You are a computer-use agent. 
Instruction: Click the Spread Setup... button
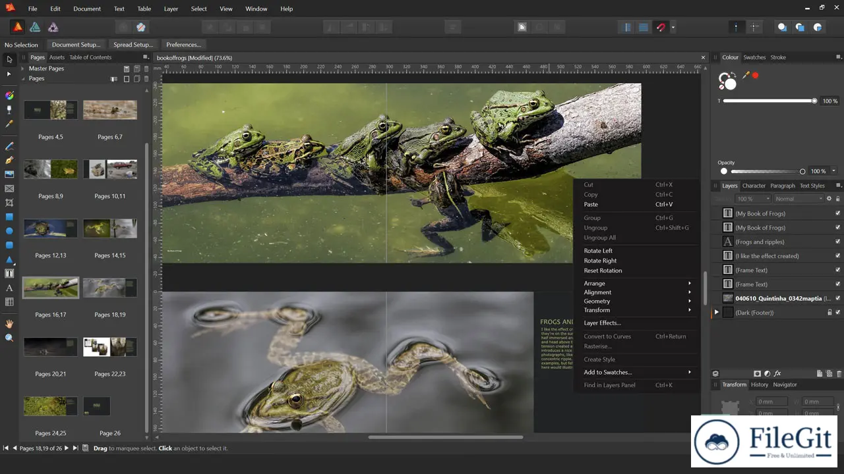tap(133, 45)
